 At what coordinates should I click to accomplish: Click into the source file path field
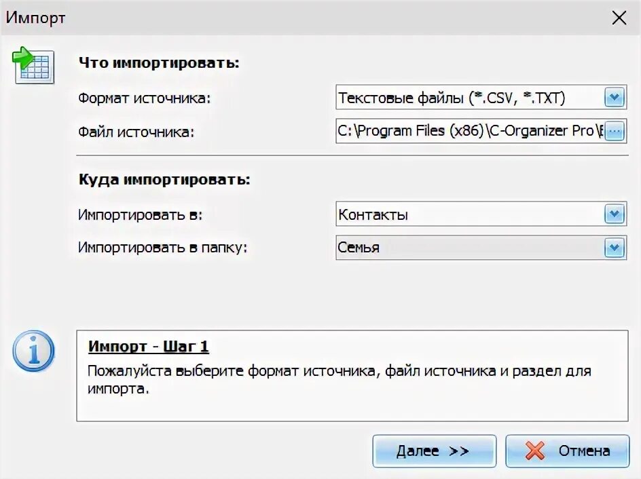[469, 131]
